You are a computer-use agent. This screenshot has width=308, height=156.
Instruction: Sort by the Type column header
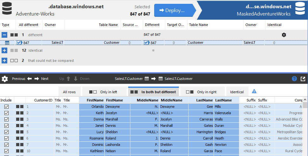(x=8, y=25)
